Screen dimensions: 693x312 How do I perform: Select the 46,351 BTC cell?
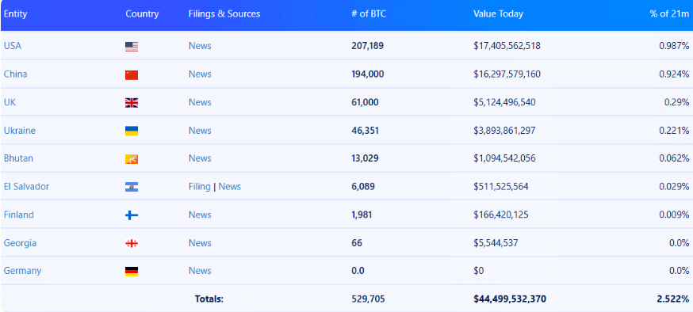point(365,130)
